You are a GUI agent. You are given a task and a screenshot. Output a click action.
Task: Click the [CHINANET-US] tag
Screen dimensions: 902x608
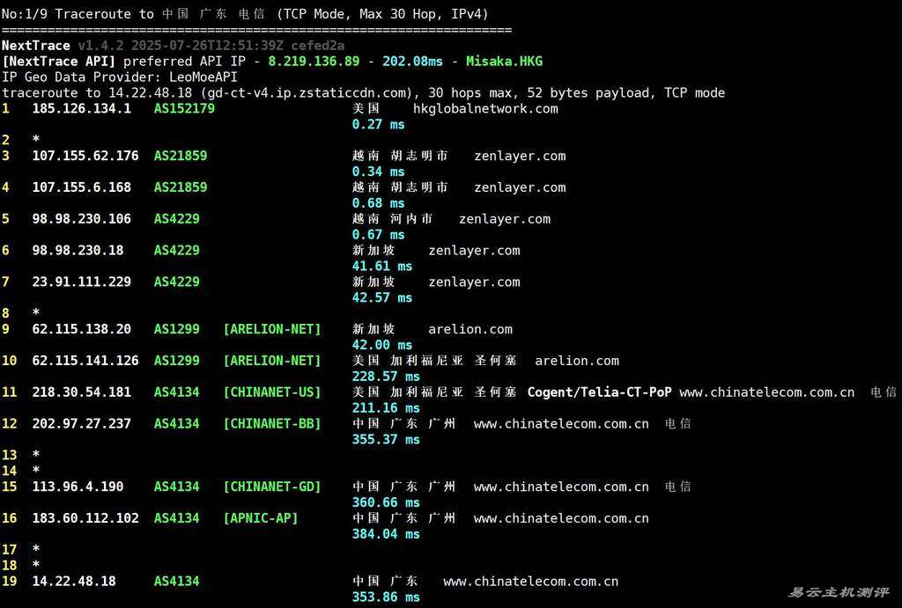coord(272,392)
